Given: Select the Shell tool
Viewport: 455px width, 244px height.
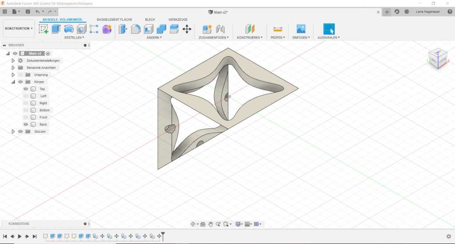Looking at the screenshot, I should click(148, 29).
